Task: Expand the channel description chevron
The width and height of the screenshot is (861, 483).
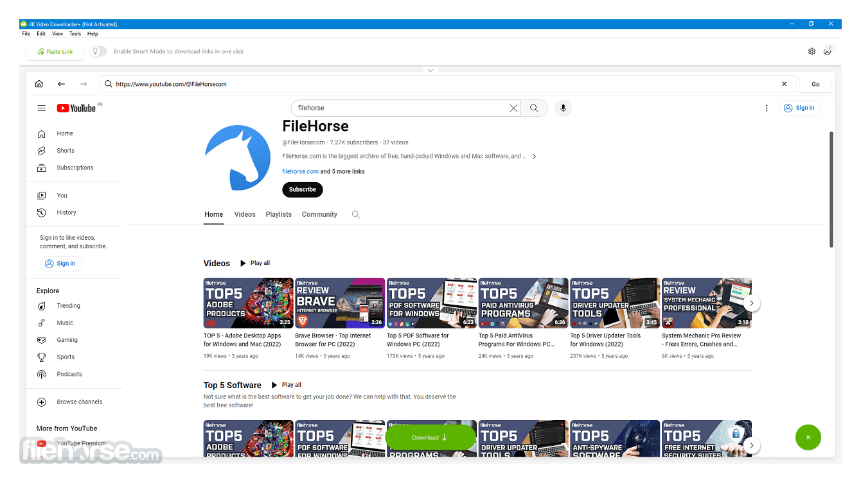Action: [534, 157]
